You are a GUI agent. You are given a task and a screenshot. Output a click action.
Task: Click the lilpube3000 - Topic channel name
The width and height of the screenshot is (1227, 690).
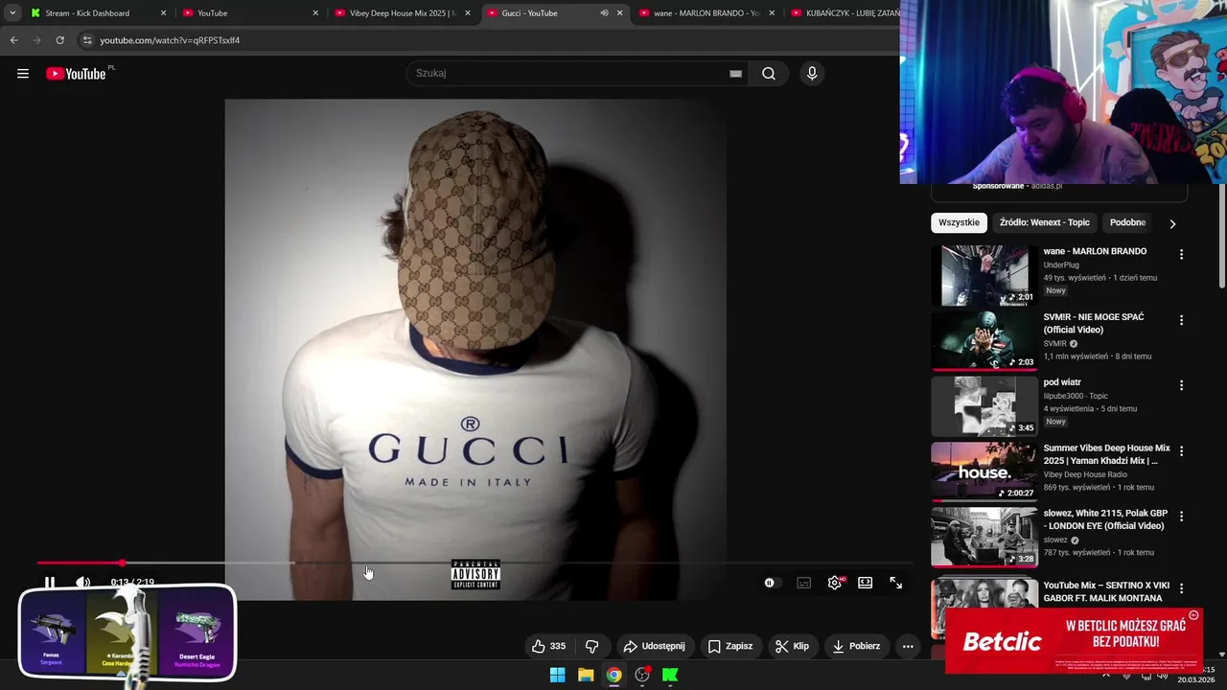tap(1076, 396)
